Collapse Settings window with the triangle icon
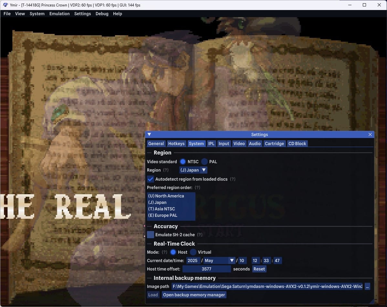This screenshot has width=387, height=307. click(149, 134)
